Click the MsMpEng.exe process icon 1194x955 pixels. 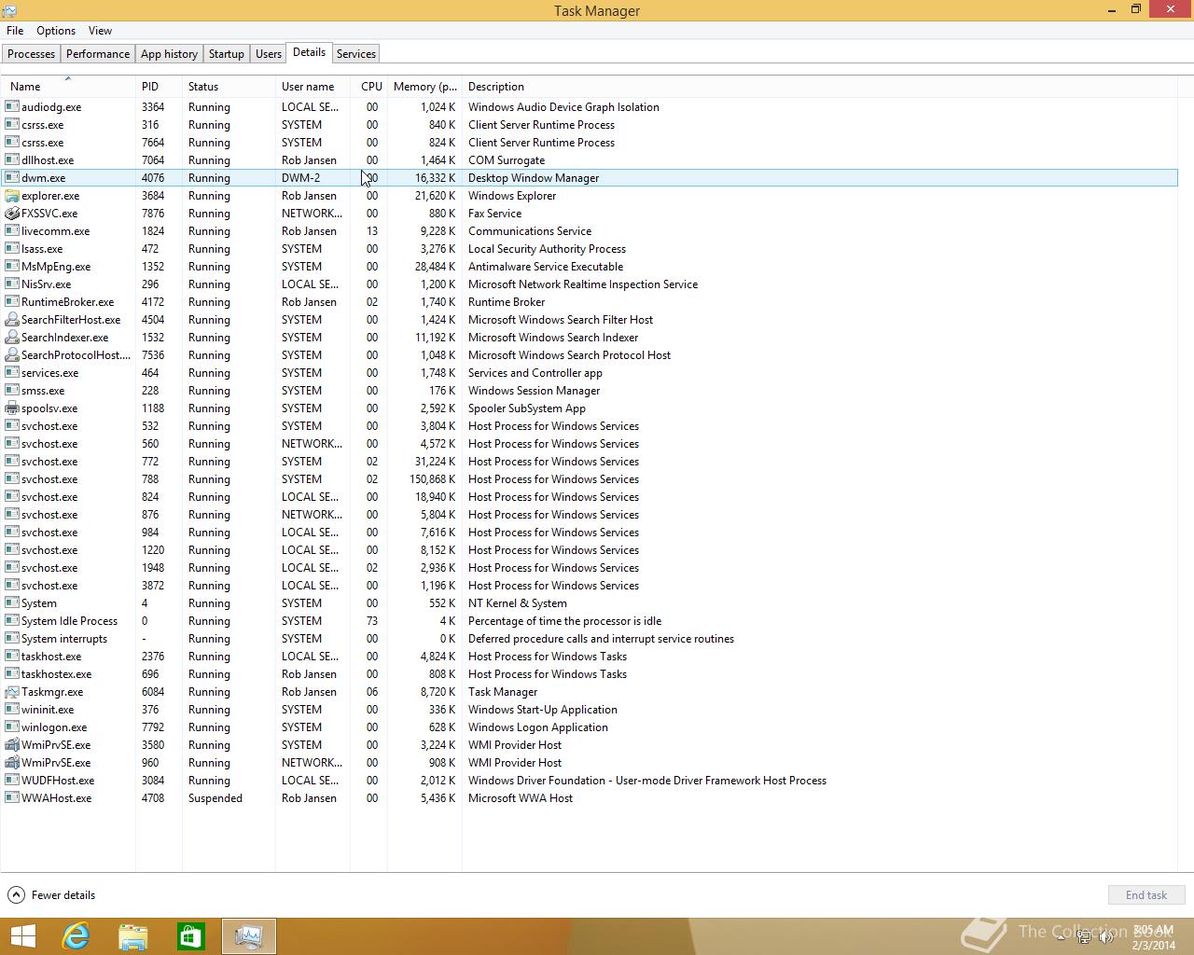[12, 267]
